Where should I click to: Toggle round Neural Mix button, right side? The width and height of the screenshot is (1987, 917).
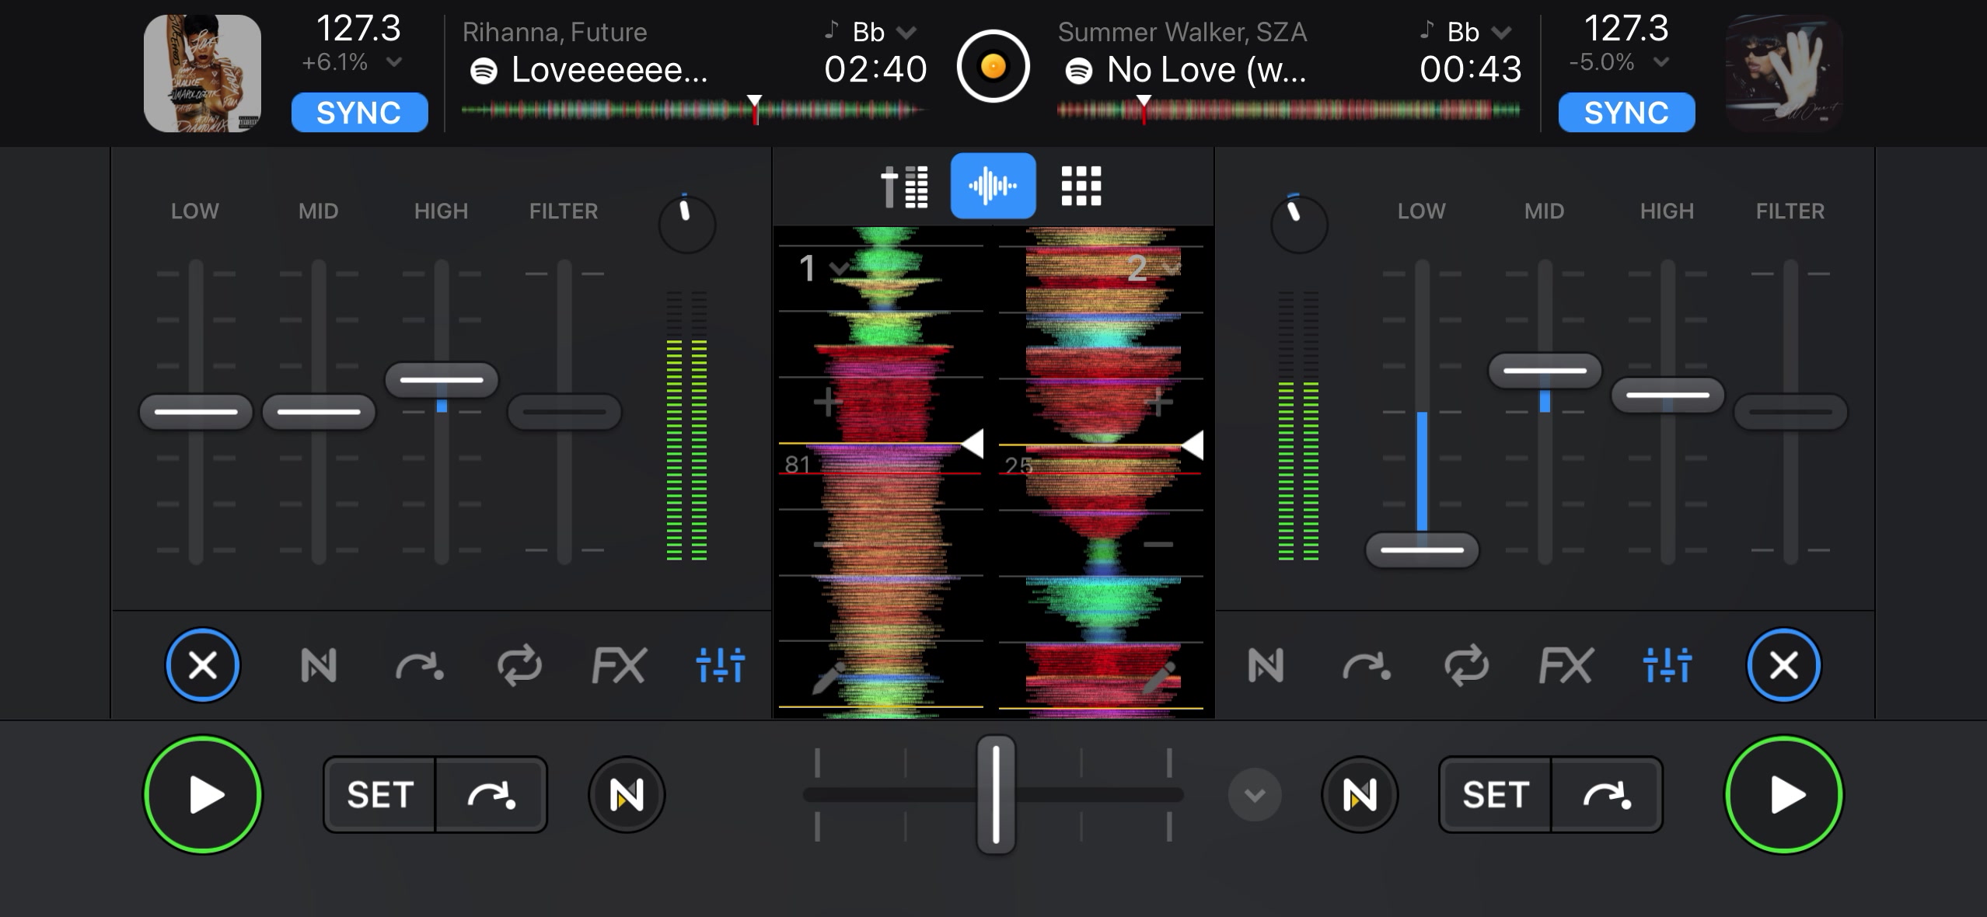1360,795
